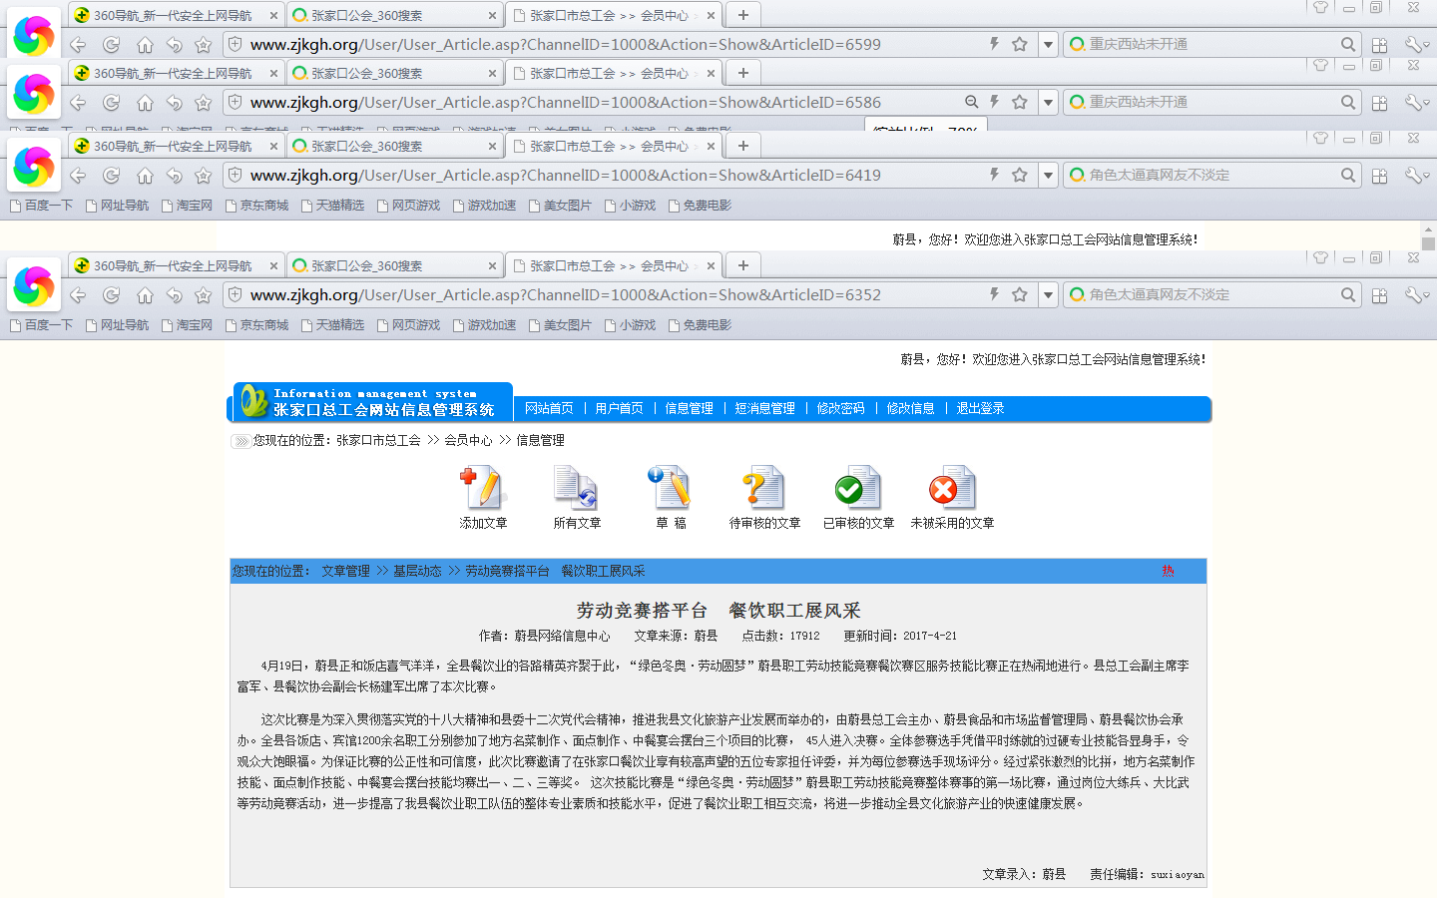Click the lightning icon in the ArticleID=6352 address bar
This screenshot has width=1437, height=898.
[x=994, y=294]
